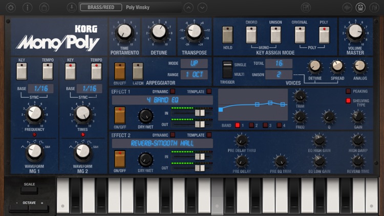Open the TOTAL voices display showing 16
The height and width of the screenshot is (216, 384).
click(279, 63)
